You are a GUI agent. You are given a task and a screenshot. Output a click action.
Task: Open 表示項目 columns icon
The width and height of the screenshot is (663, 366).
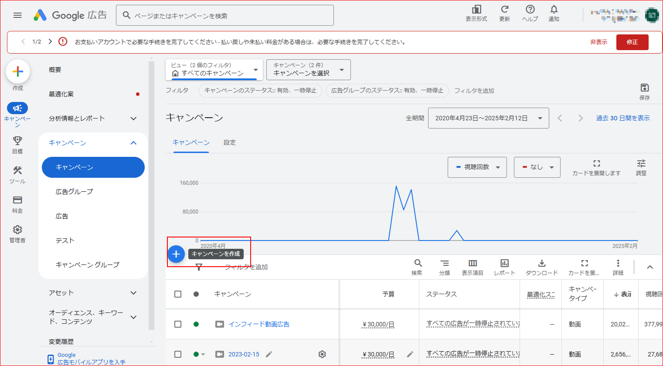point(473,263)
